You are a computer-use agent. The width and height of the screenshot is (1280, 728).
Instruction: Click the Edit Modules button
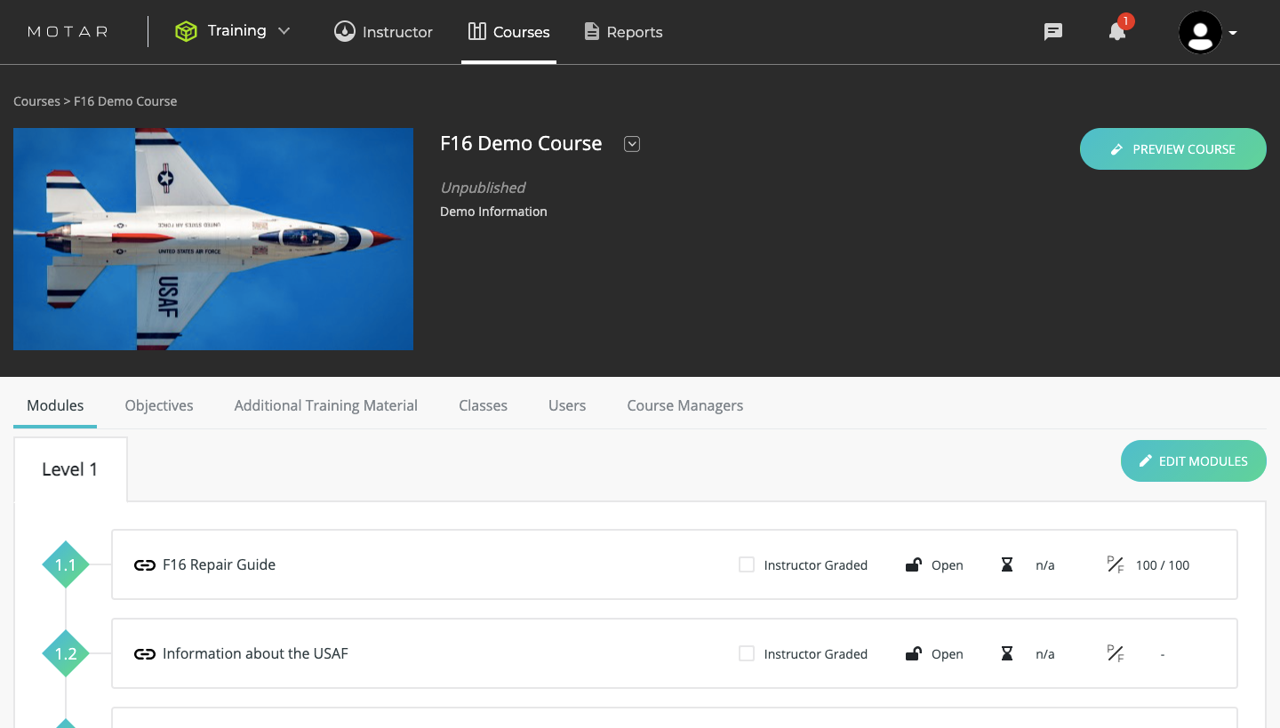(1194, 461)
